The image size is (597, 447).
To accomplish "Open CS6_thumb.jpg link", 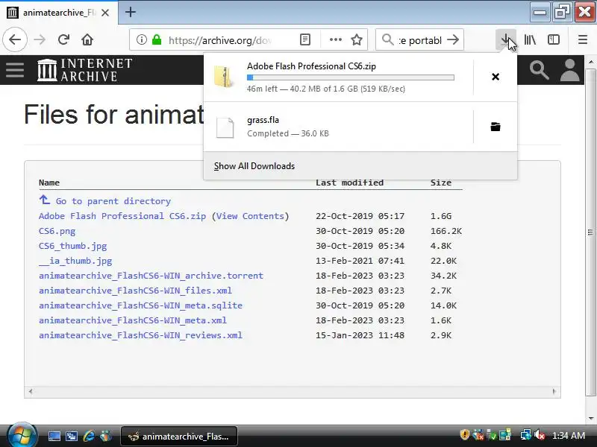I will tap(72, 246).
